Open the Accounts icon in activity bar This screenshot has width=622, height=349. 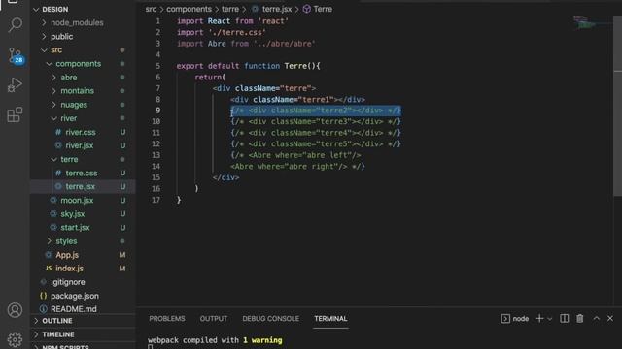[16, 310]
